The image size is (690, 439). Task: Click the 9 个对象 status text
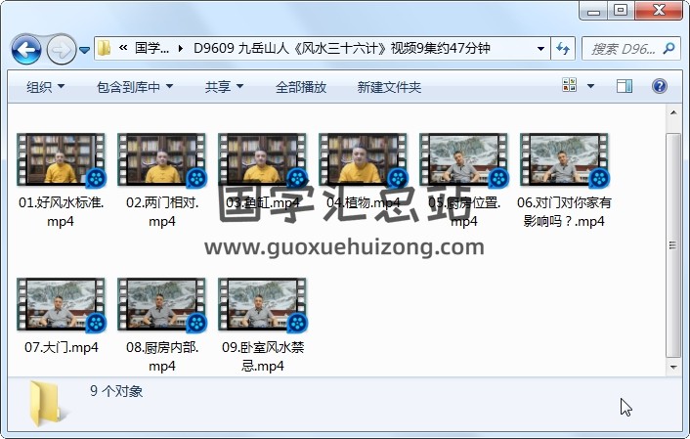click(116, 391)
